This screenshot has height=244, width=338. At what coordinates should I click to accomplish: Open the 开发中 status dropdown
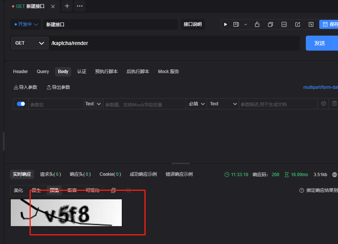point(25,24)
